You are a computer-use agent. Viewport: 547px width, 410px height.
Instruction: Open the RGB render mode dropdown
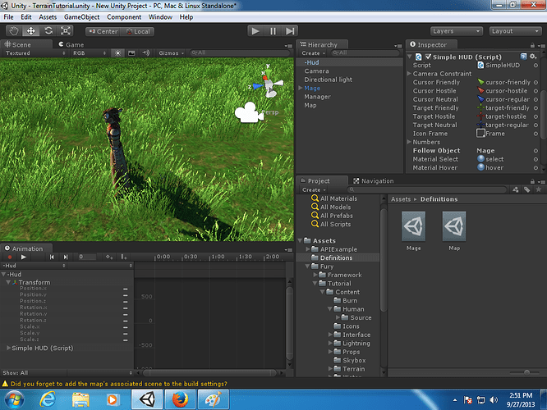pos(90,53)
